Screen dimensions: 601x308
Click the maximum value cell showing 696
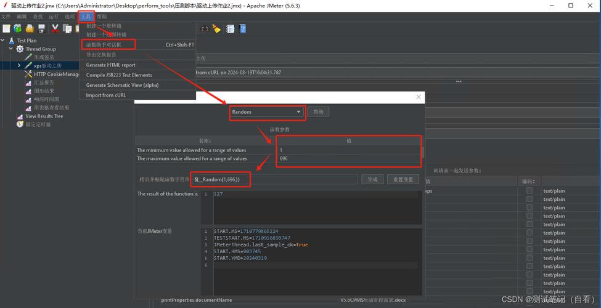(348, 158)
